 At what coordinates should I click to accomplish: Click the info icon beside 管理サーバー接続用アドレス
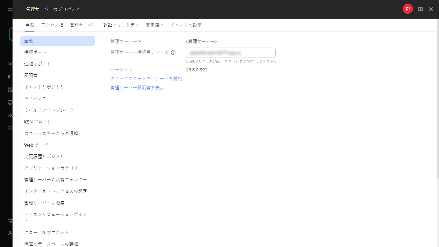tap(174, 52)
